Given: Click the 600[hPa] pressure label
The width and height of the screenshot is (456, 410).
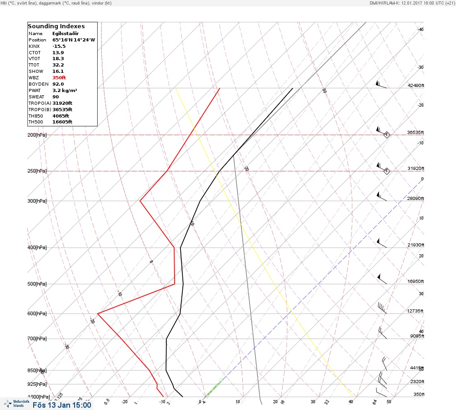Looking at the screenshot, I should pos(37,313).
